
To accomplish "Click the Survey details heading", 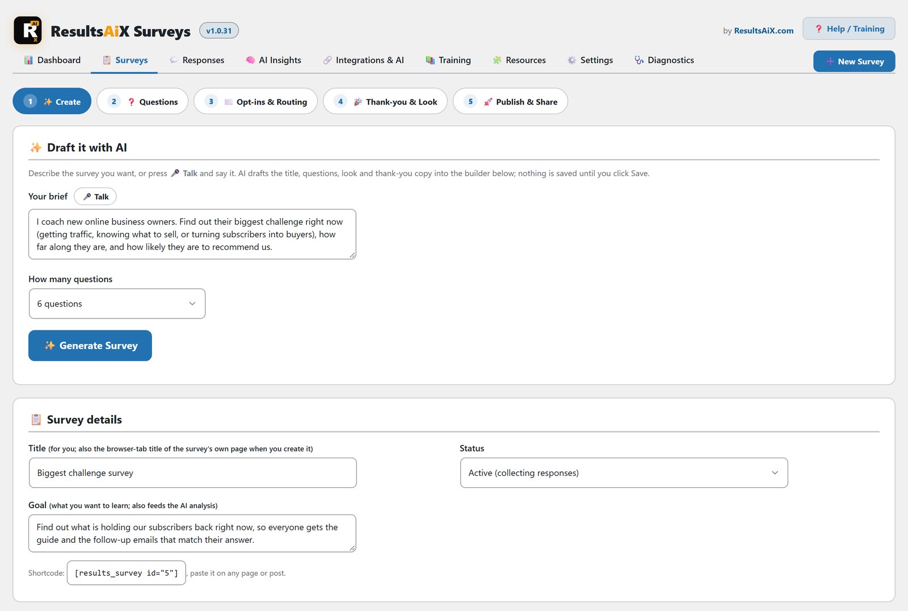I will click(x=85, y=420).
